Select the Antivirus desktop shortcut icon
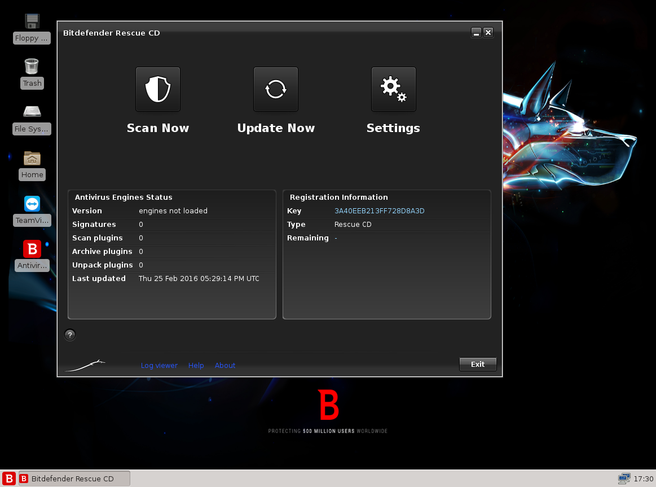The width and height of the screenshot is (656, 487). [32, 249]
